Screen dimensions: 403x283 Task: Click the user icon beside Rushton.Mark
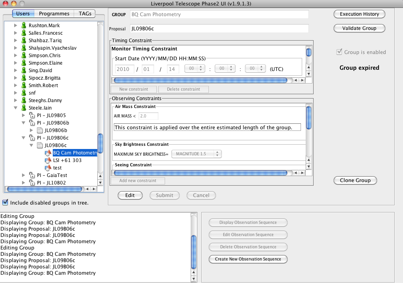coord(24,26)
